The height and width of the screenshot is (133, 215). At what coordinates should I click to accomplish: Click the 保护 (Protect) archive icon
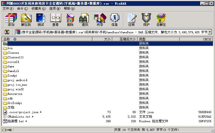146,20
